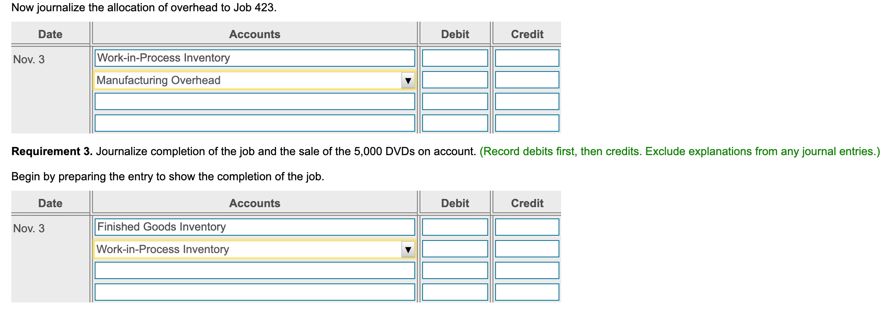Screen dimensions: 886x312
Task: Click the 'Debit' header of the overhead table
Action: click(455, 34)
